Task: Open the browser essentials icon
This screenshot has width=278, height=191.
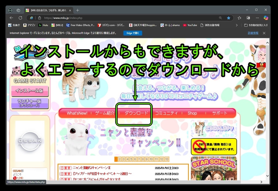Action: 248,18
